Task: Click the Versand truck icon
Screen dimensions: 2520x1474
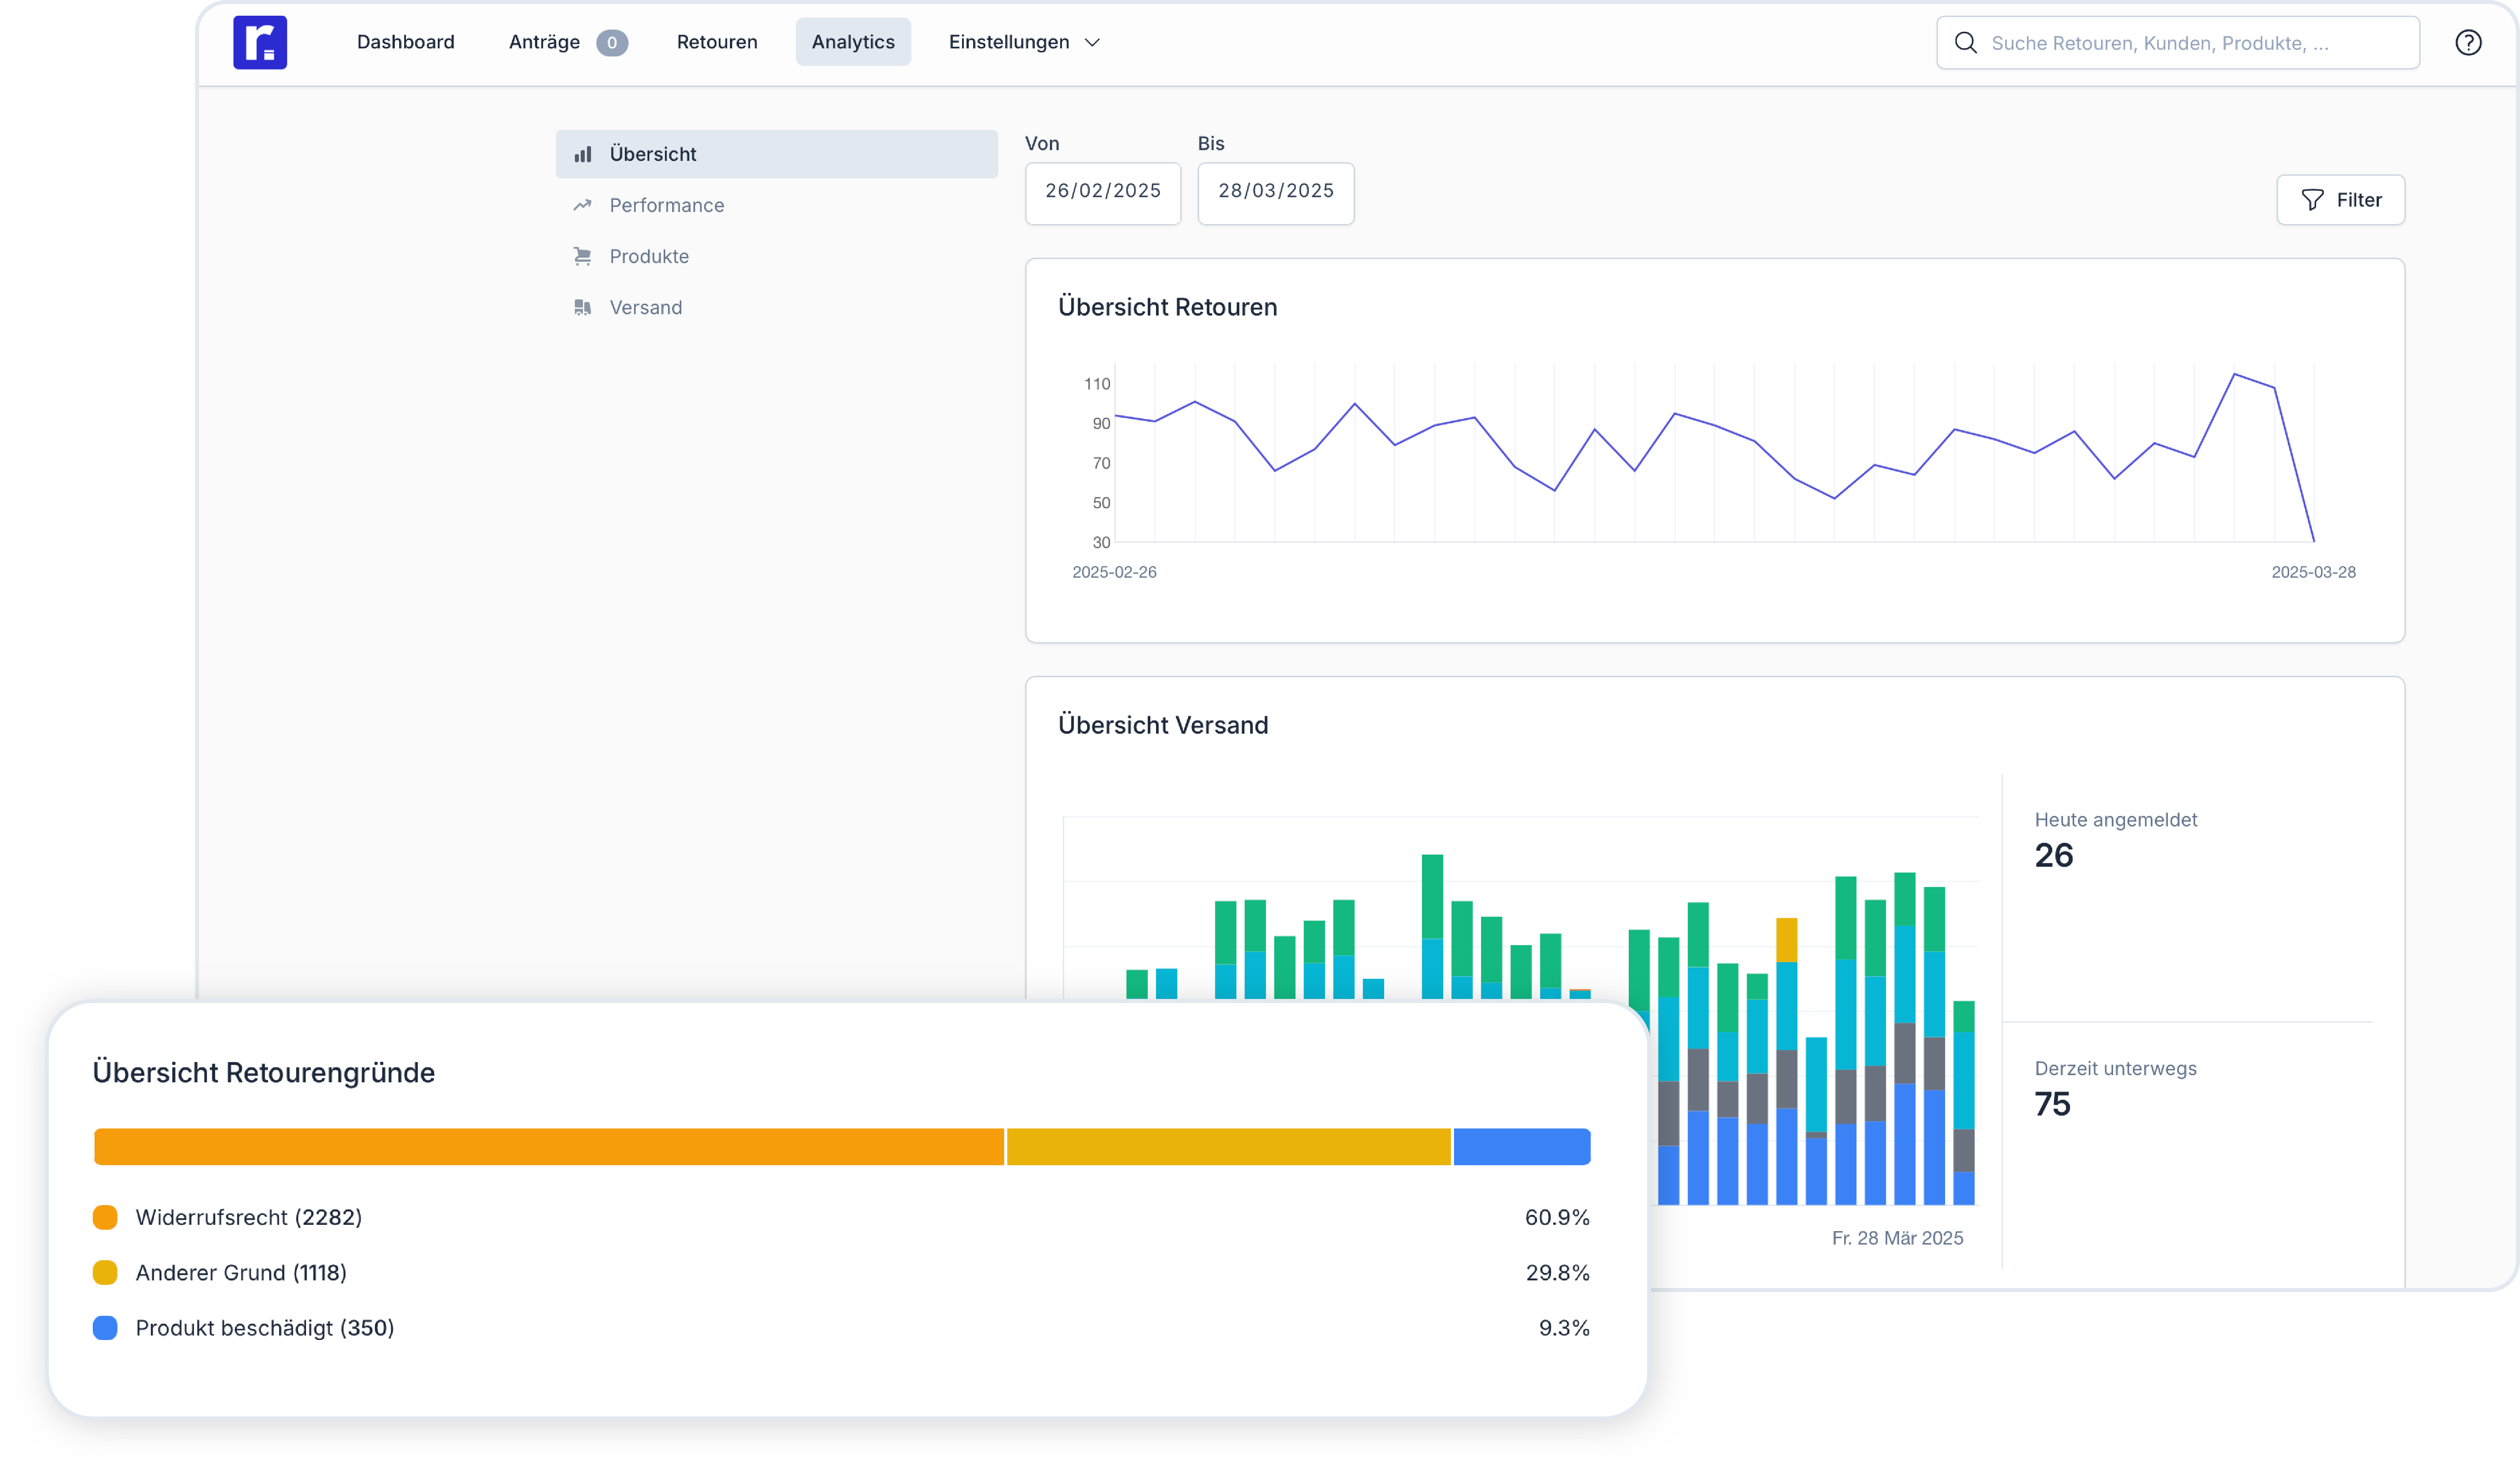Action: tap(583, 307)
